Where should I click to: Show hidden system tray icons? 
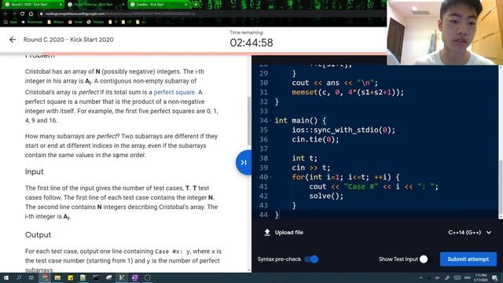[420, 277]
